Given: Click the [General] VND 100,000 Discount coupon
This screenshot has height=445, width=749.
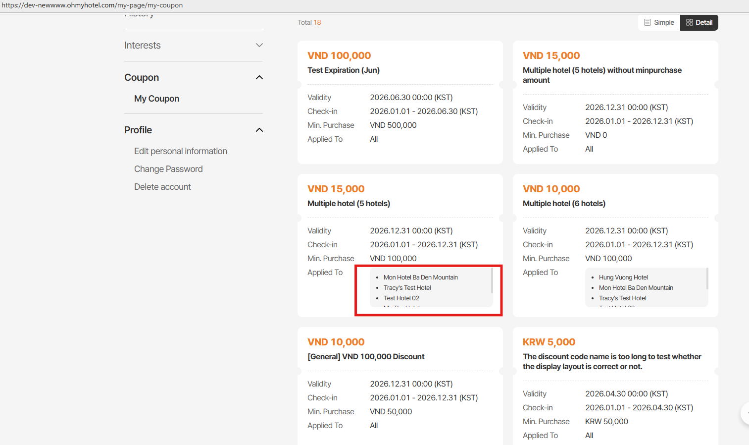Looking at the screenshot, I should point(366,357).
